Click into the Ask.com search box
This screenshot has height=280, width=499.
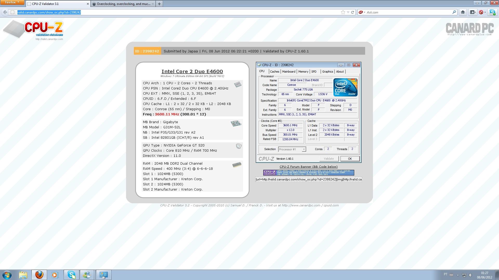click(x=409, y=12)
